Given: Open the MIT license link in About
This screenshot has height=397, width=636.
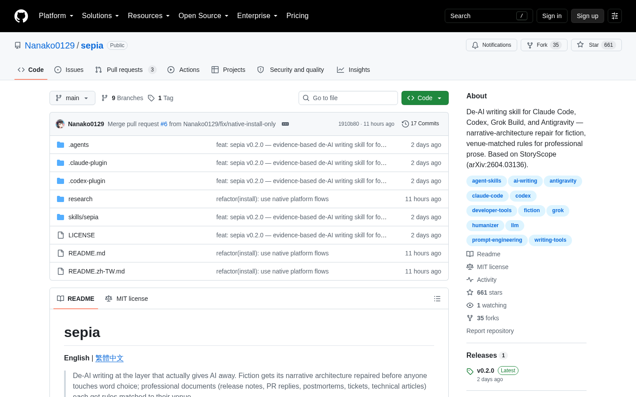Looking at the screenshot, I should pos(488,267).
